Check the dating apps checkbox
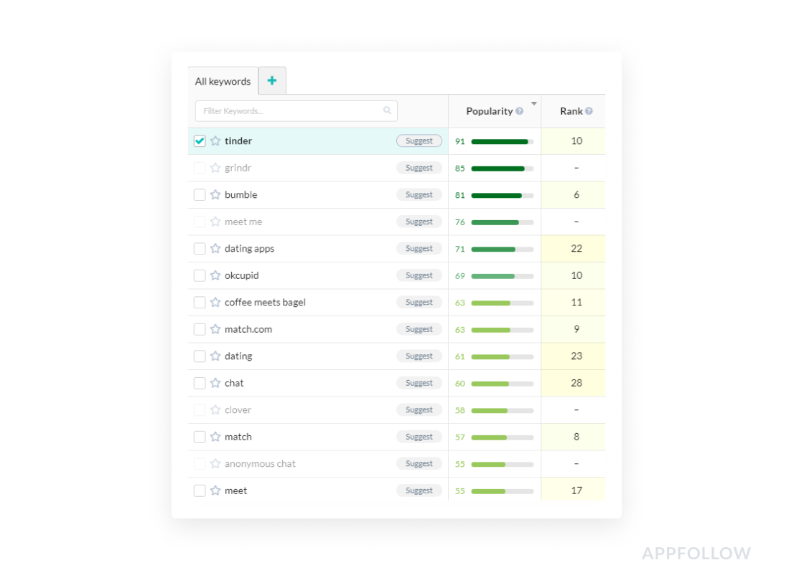 200,248
